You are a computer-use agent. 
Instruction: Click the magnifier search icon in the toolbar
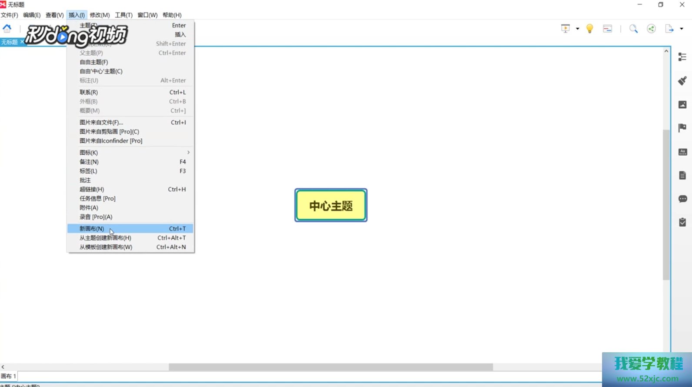point(633,29)
